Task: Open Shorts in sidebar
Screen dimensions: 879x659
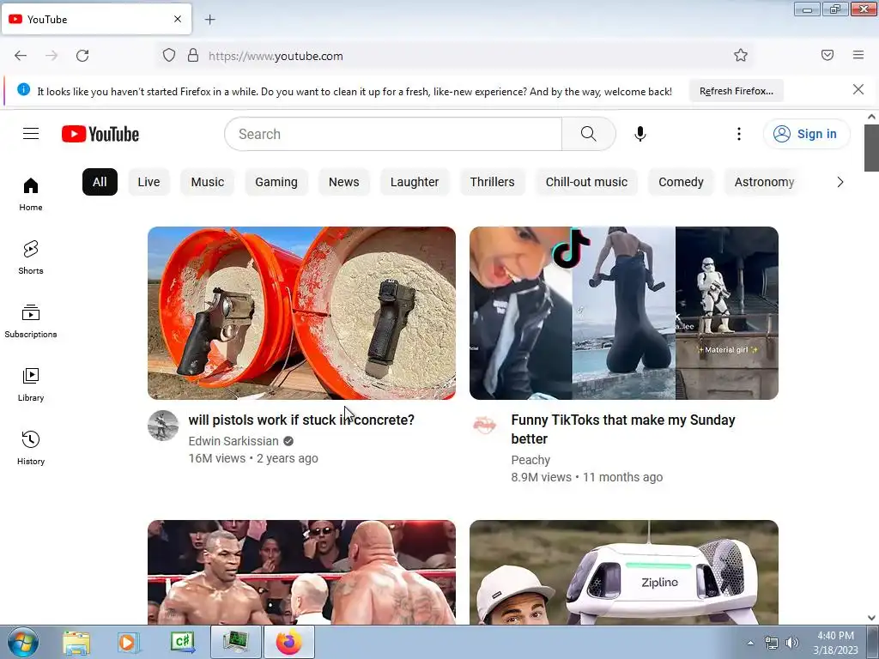Action: pyautogui.click(x=31, y=257)
